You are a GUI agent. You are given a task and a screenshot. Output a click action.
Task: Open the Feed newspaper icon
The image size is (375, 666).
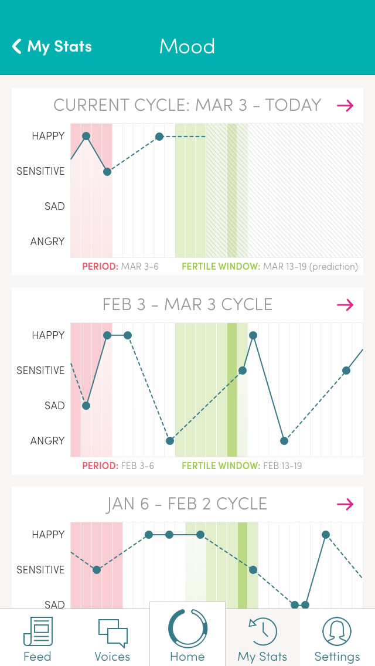(37, 632)
